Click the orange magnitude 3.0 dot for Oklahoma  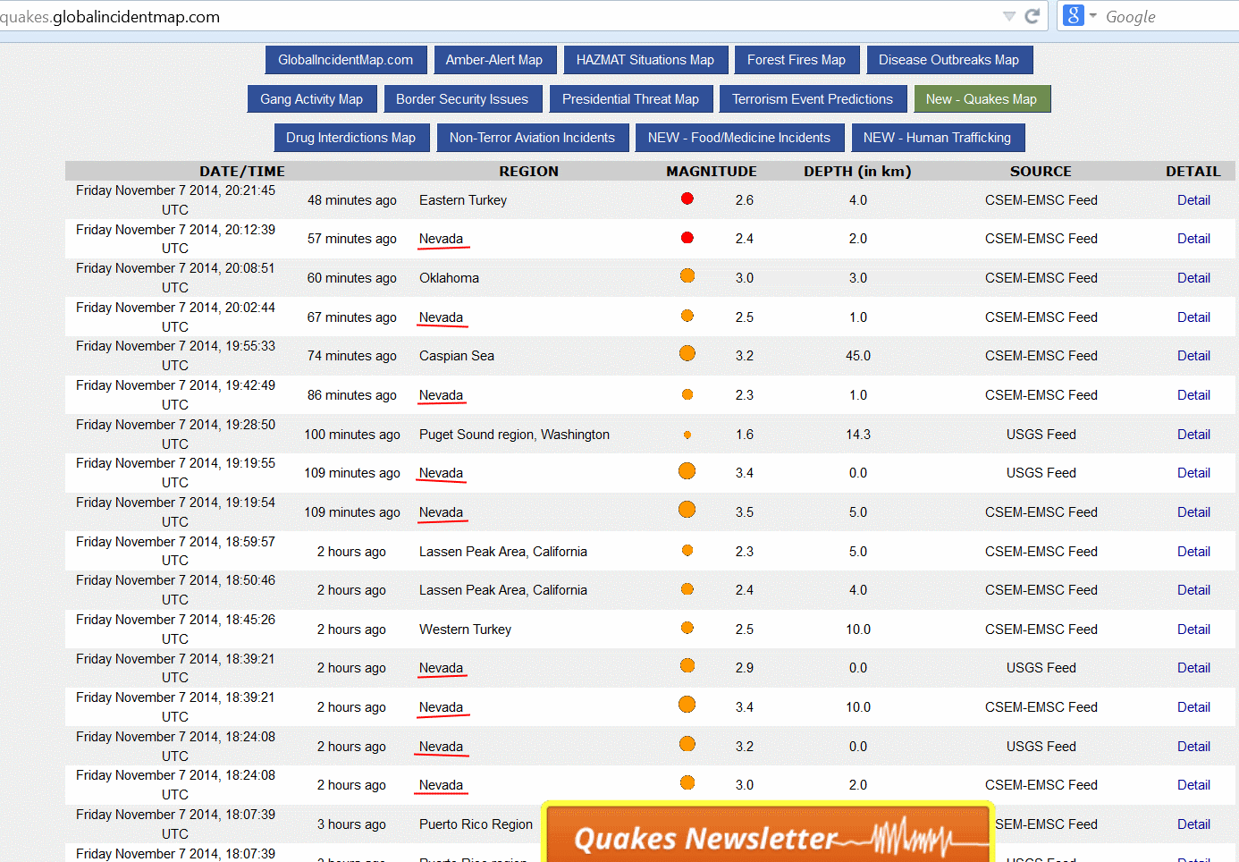point(687,275)
